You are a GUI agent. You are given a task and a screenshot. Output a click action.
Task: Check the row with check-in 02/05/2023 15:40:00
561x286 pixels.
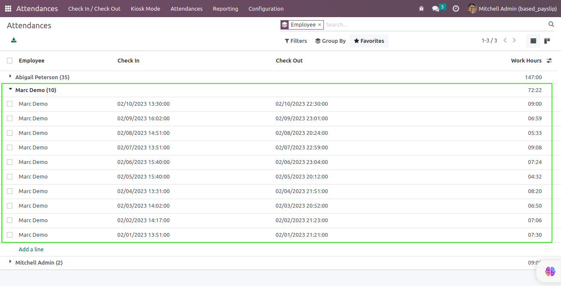click(x=9, y=177)
